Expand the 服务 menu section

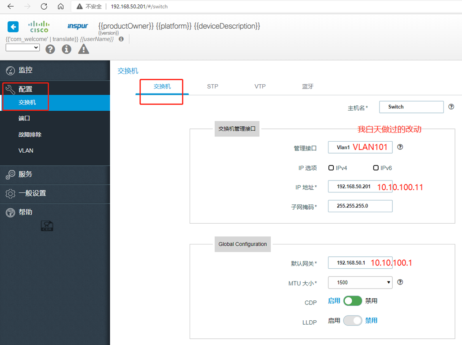pyautogui.click(x=55, y=174)
